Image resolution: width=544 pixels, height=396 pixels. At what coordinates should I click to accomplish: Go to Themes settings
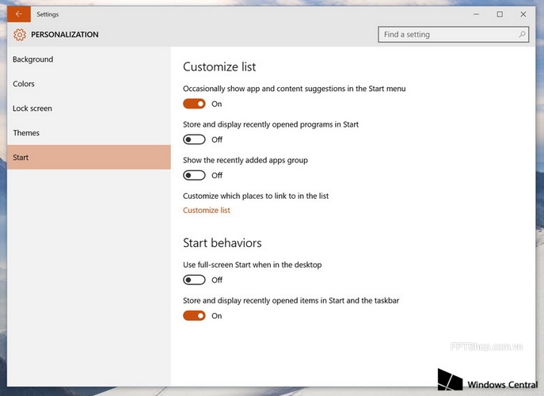tap(89, 133)
